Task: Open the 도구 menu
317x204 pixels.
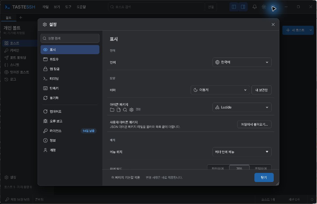Action: pos(68,7)
